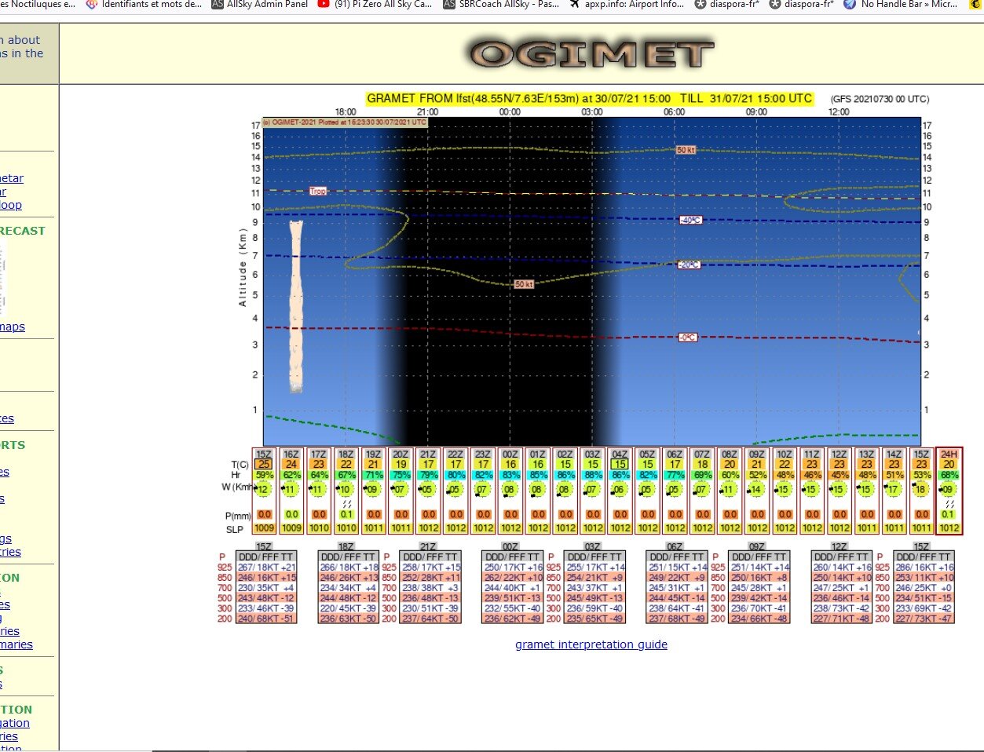Click the 240/ 68KT -51 wind entry

[x=266, y=619]
